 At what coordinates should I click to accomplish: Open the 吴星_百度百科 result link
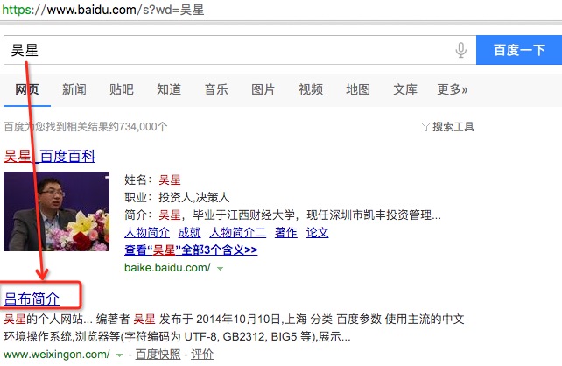(x=50, y=156)
